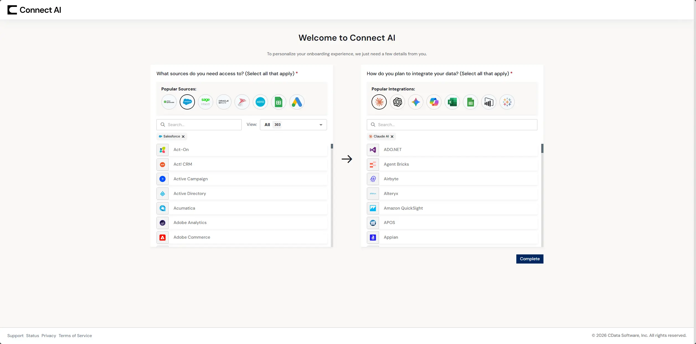The image size is (696, 344).
Task: Click the integrations list scrollbar thumb
Action: 542,148
